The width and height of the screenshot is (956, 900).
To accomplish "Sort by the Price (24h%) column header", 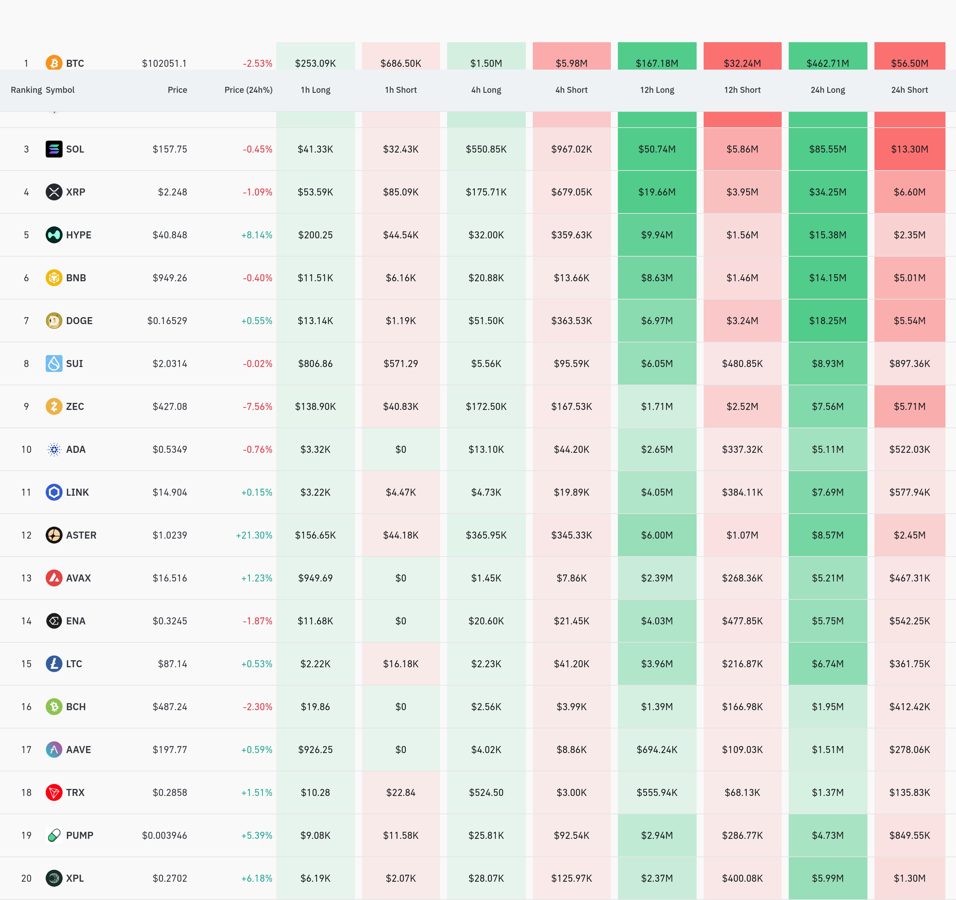I will point(248,90).
